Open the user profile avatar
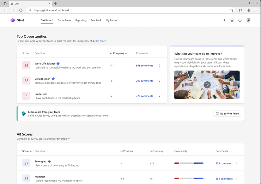The width and height of the screenshot is (261, 184). 248,20
